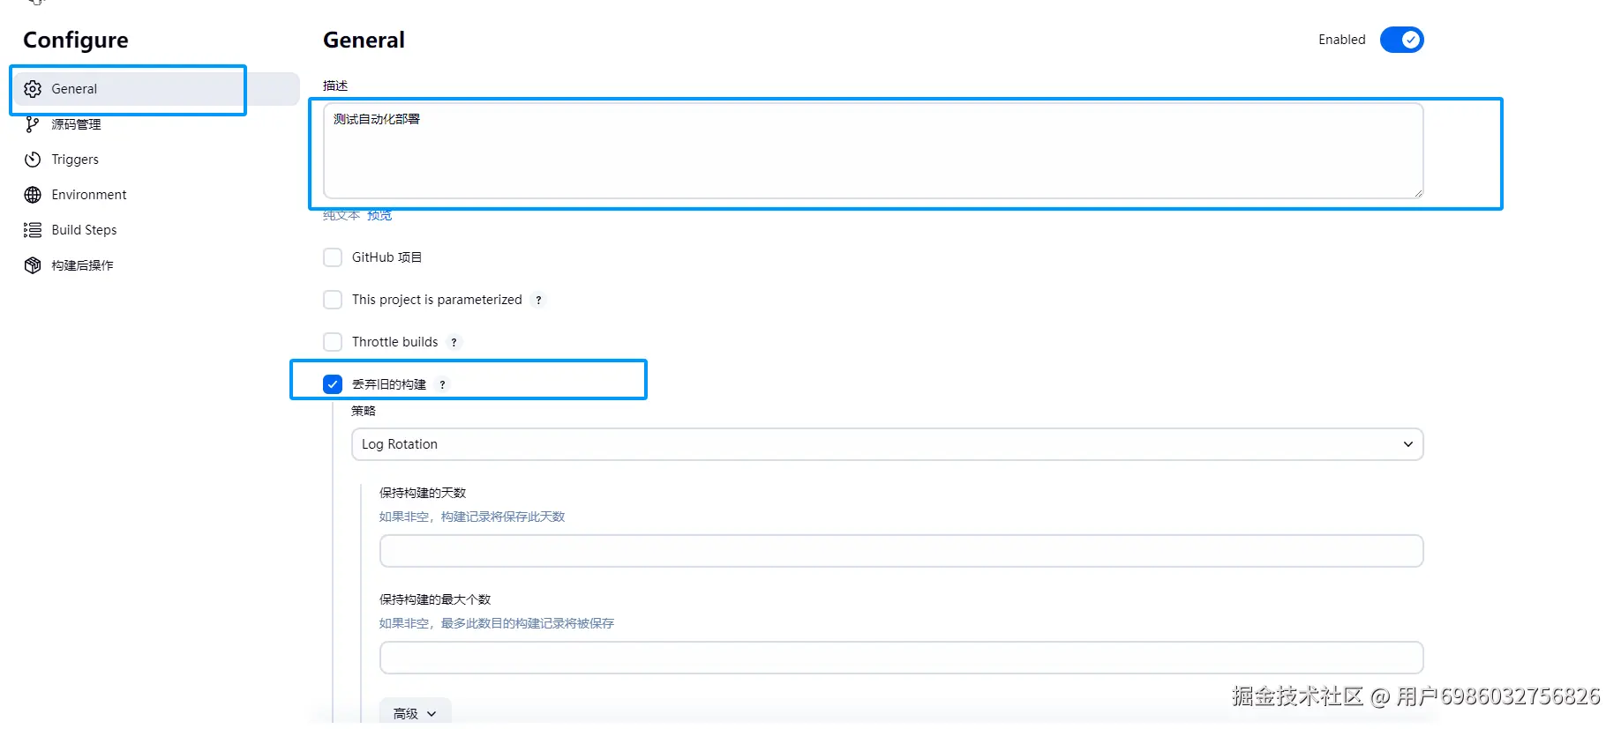Open help for This project is parameterized

[x=538, y=301]
